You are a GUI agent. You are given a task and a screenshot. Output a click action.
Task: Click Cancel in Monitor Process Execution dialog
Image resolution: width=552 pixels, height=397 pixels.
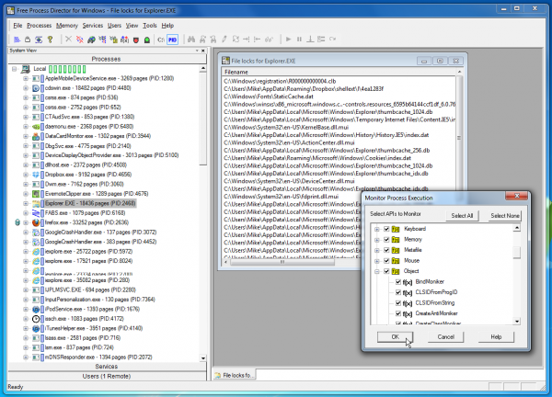click(445, 337)
